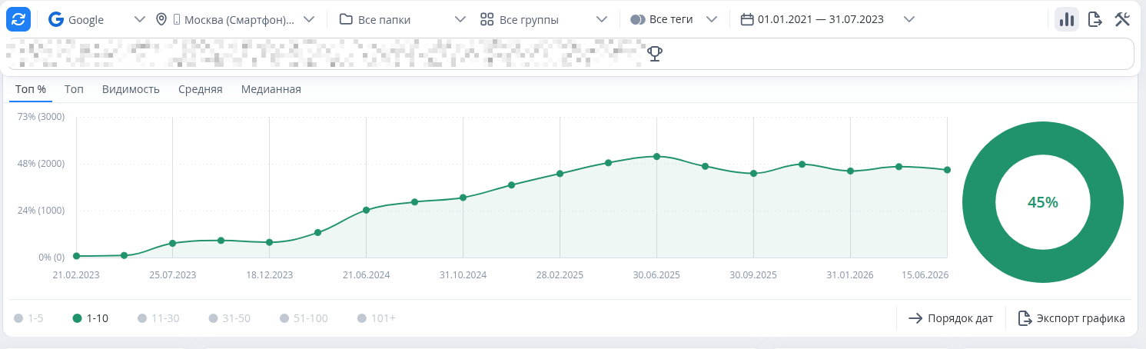The width and height of the screenshot is (1146, 349).
Task: Click the arrow icon of Порядок дат
Action: 915,318
